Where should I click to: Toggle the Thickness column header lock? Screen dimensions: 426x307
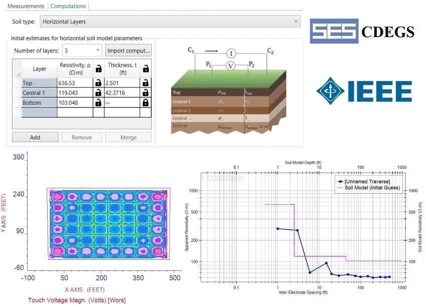tap(146, 69)
